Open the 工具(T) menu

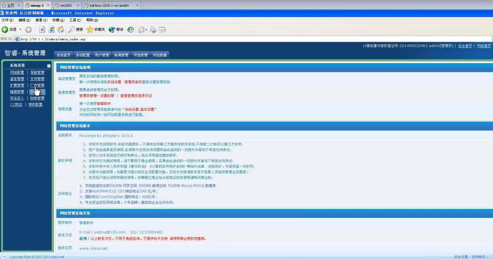pyautogui.click(x=75, y=20)
